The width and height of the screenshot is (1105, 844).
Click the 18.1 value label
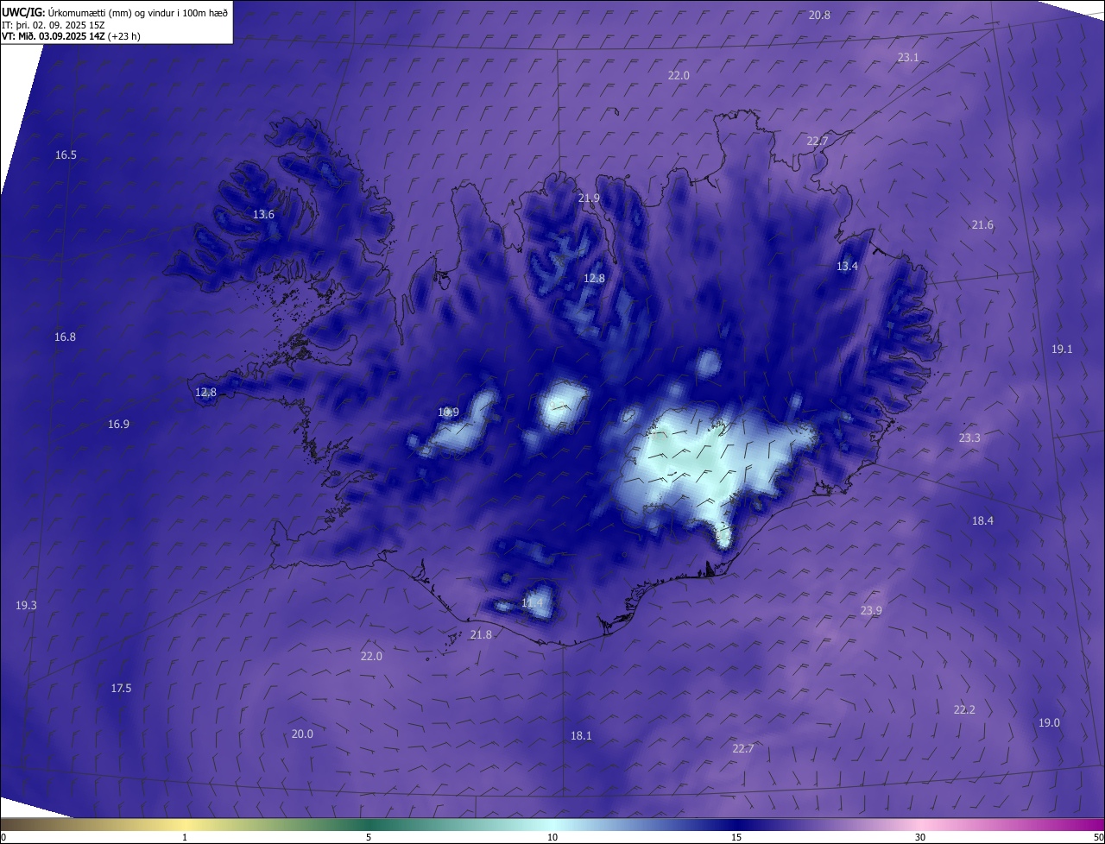581,736
